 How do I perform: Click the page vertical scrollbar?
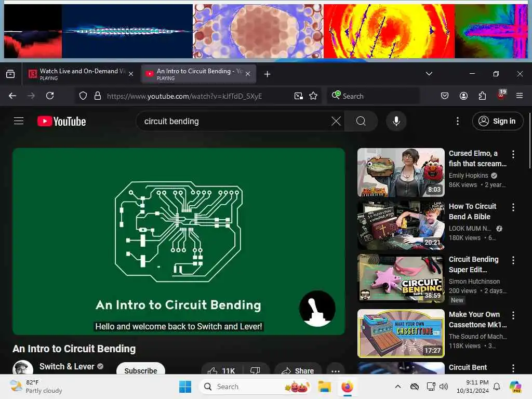[x=529, y=141]
